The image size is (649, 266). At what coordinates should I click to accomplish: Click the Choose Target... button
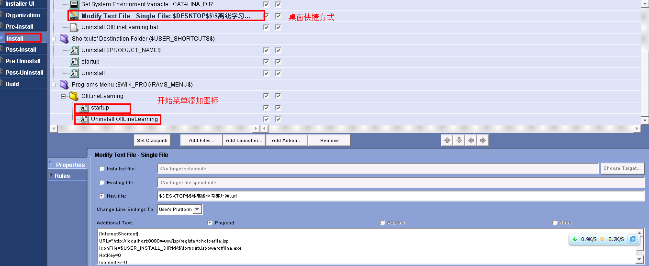623,168
